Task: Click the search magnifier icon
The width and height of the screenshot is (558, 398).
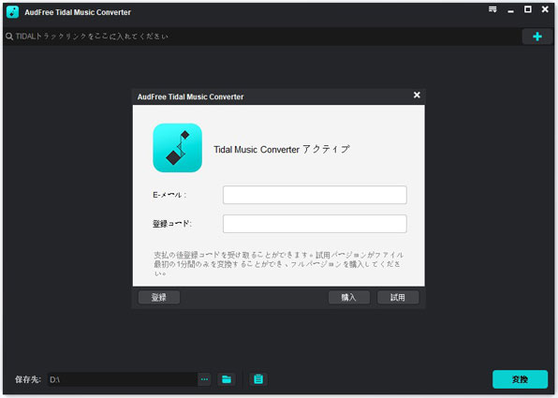Action: [x=9, y=37]
